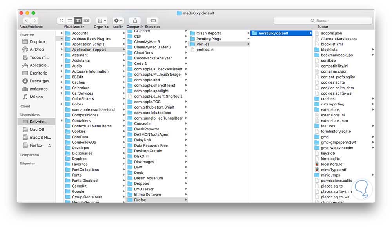Viewport: 392px width, 227px height.
Task: Select the gmp-widevinecdm folder
Action: tap(344, 148)
